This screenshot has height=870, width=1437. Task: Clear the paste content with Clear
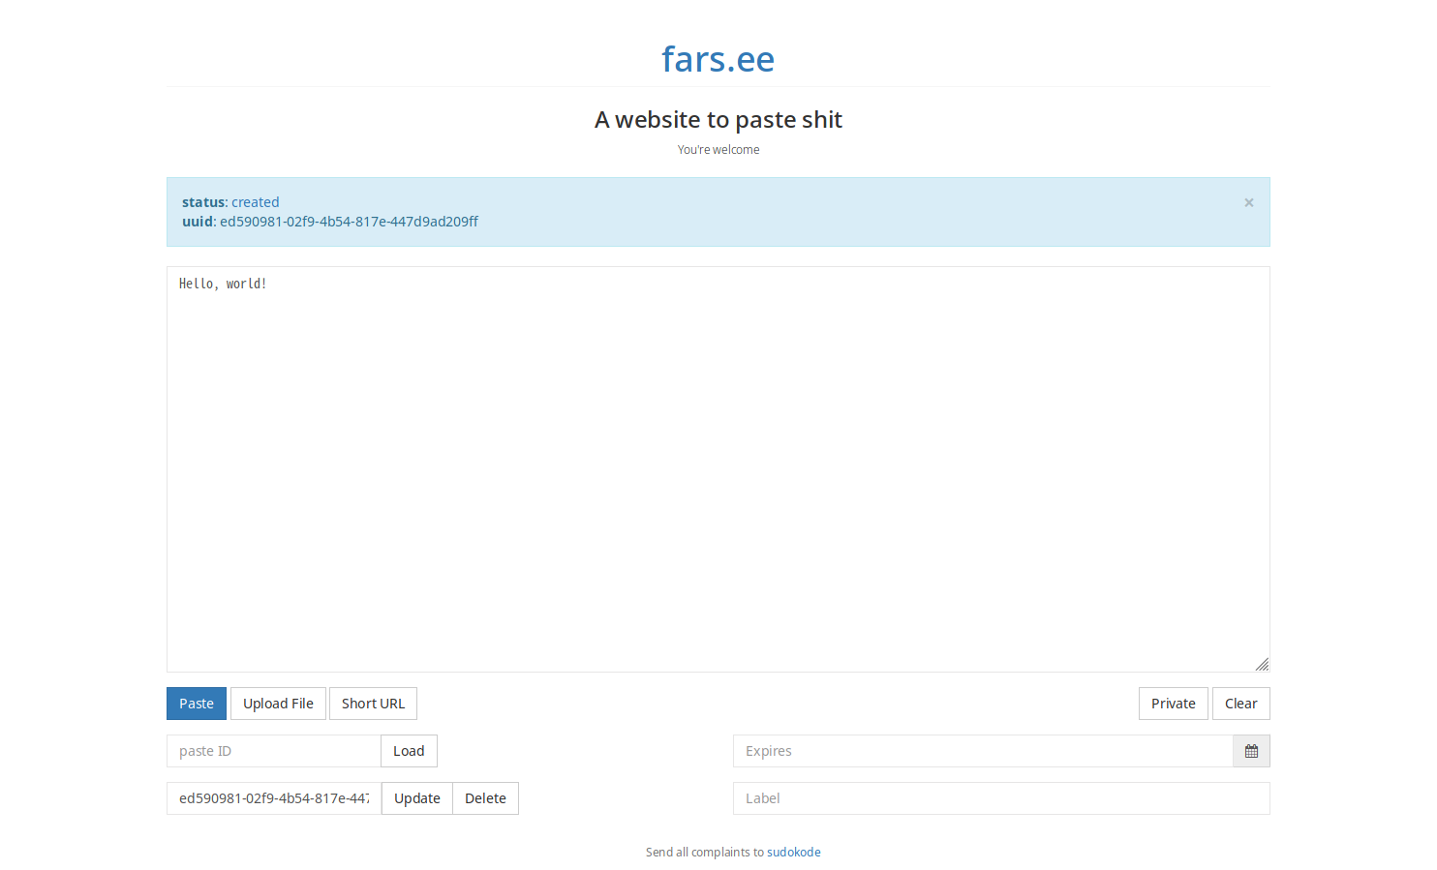pyautogui.click(x=1240, y=704)
